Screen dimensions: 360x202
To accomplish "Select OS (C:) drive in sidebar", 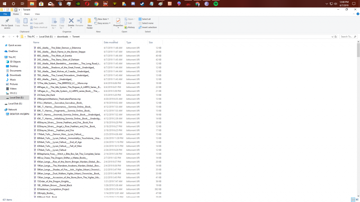I will tap(13, 93).
